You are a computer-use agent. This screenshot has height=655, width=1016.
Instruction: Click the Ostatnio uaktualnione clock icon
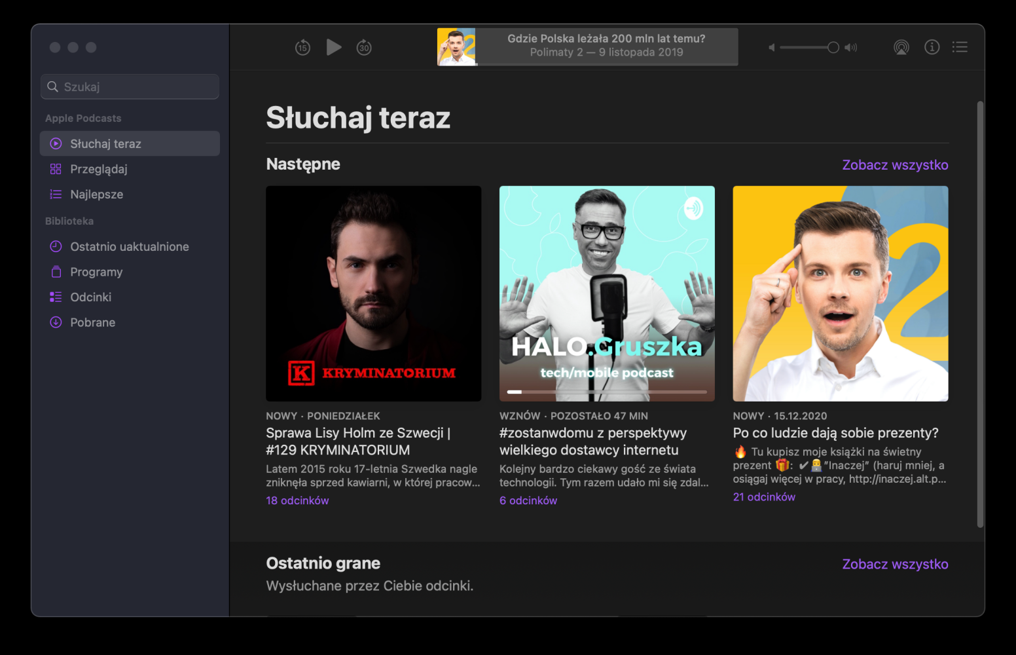(x=56, y=246)
